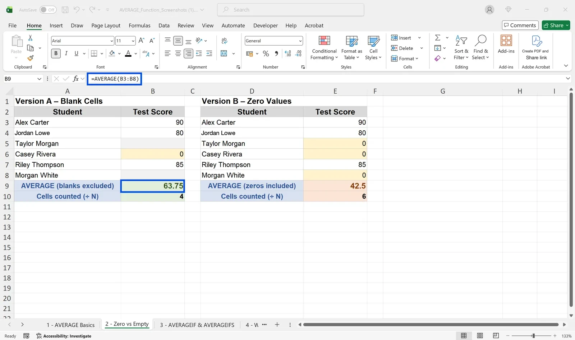Open the File menu
This screenshot has width=575, height=340.
(x=13, y=25)
